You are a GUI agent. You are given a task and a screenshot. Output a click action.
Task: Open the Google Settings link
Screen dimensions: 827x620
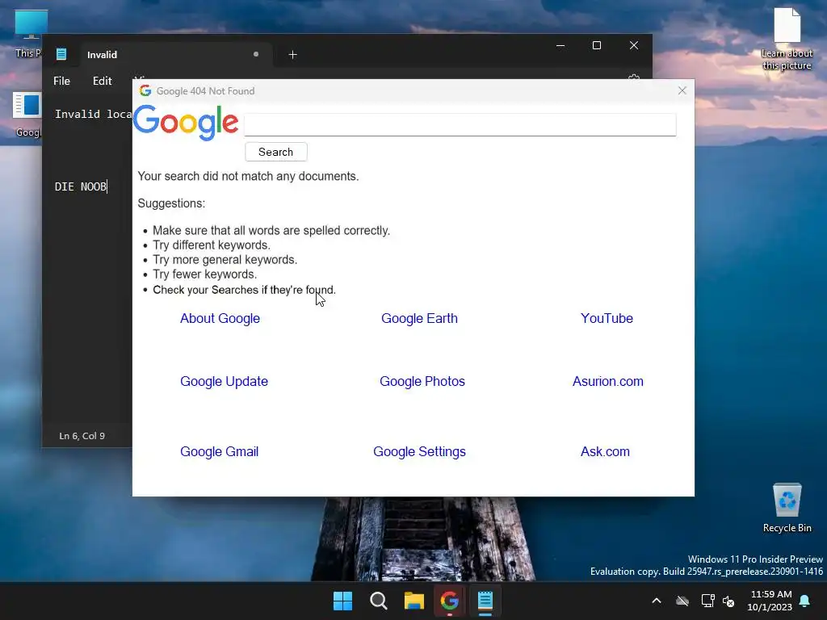[x=419, y=452]
